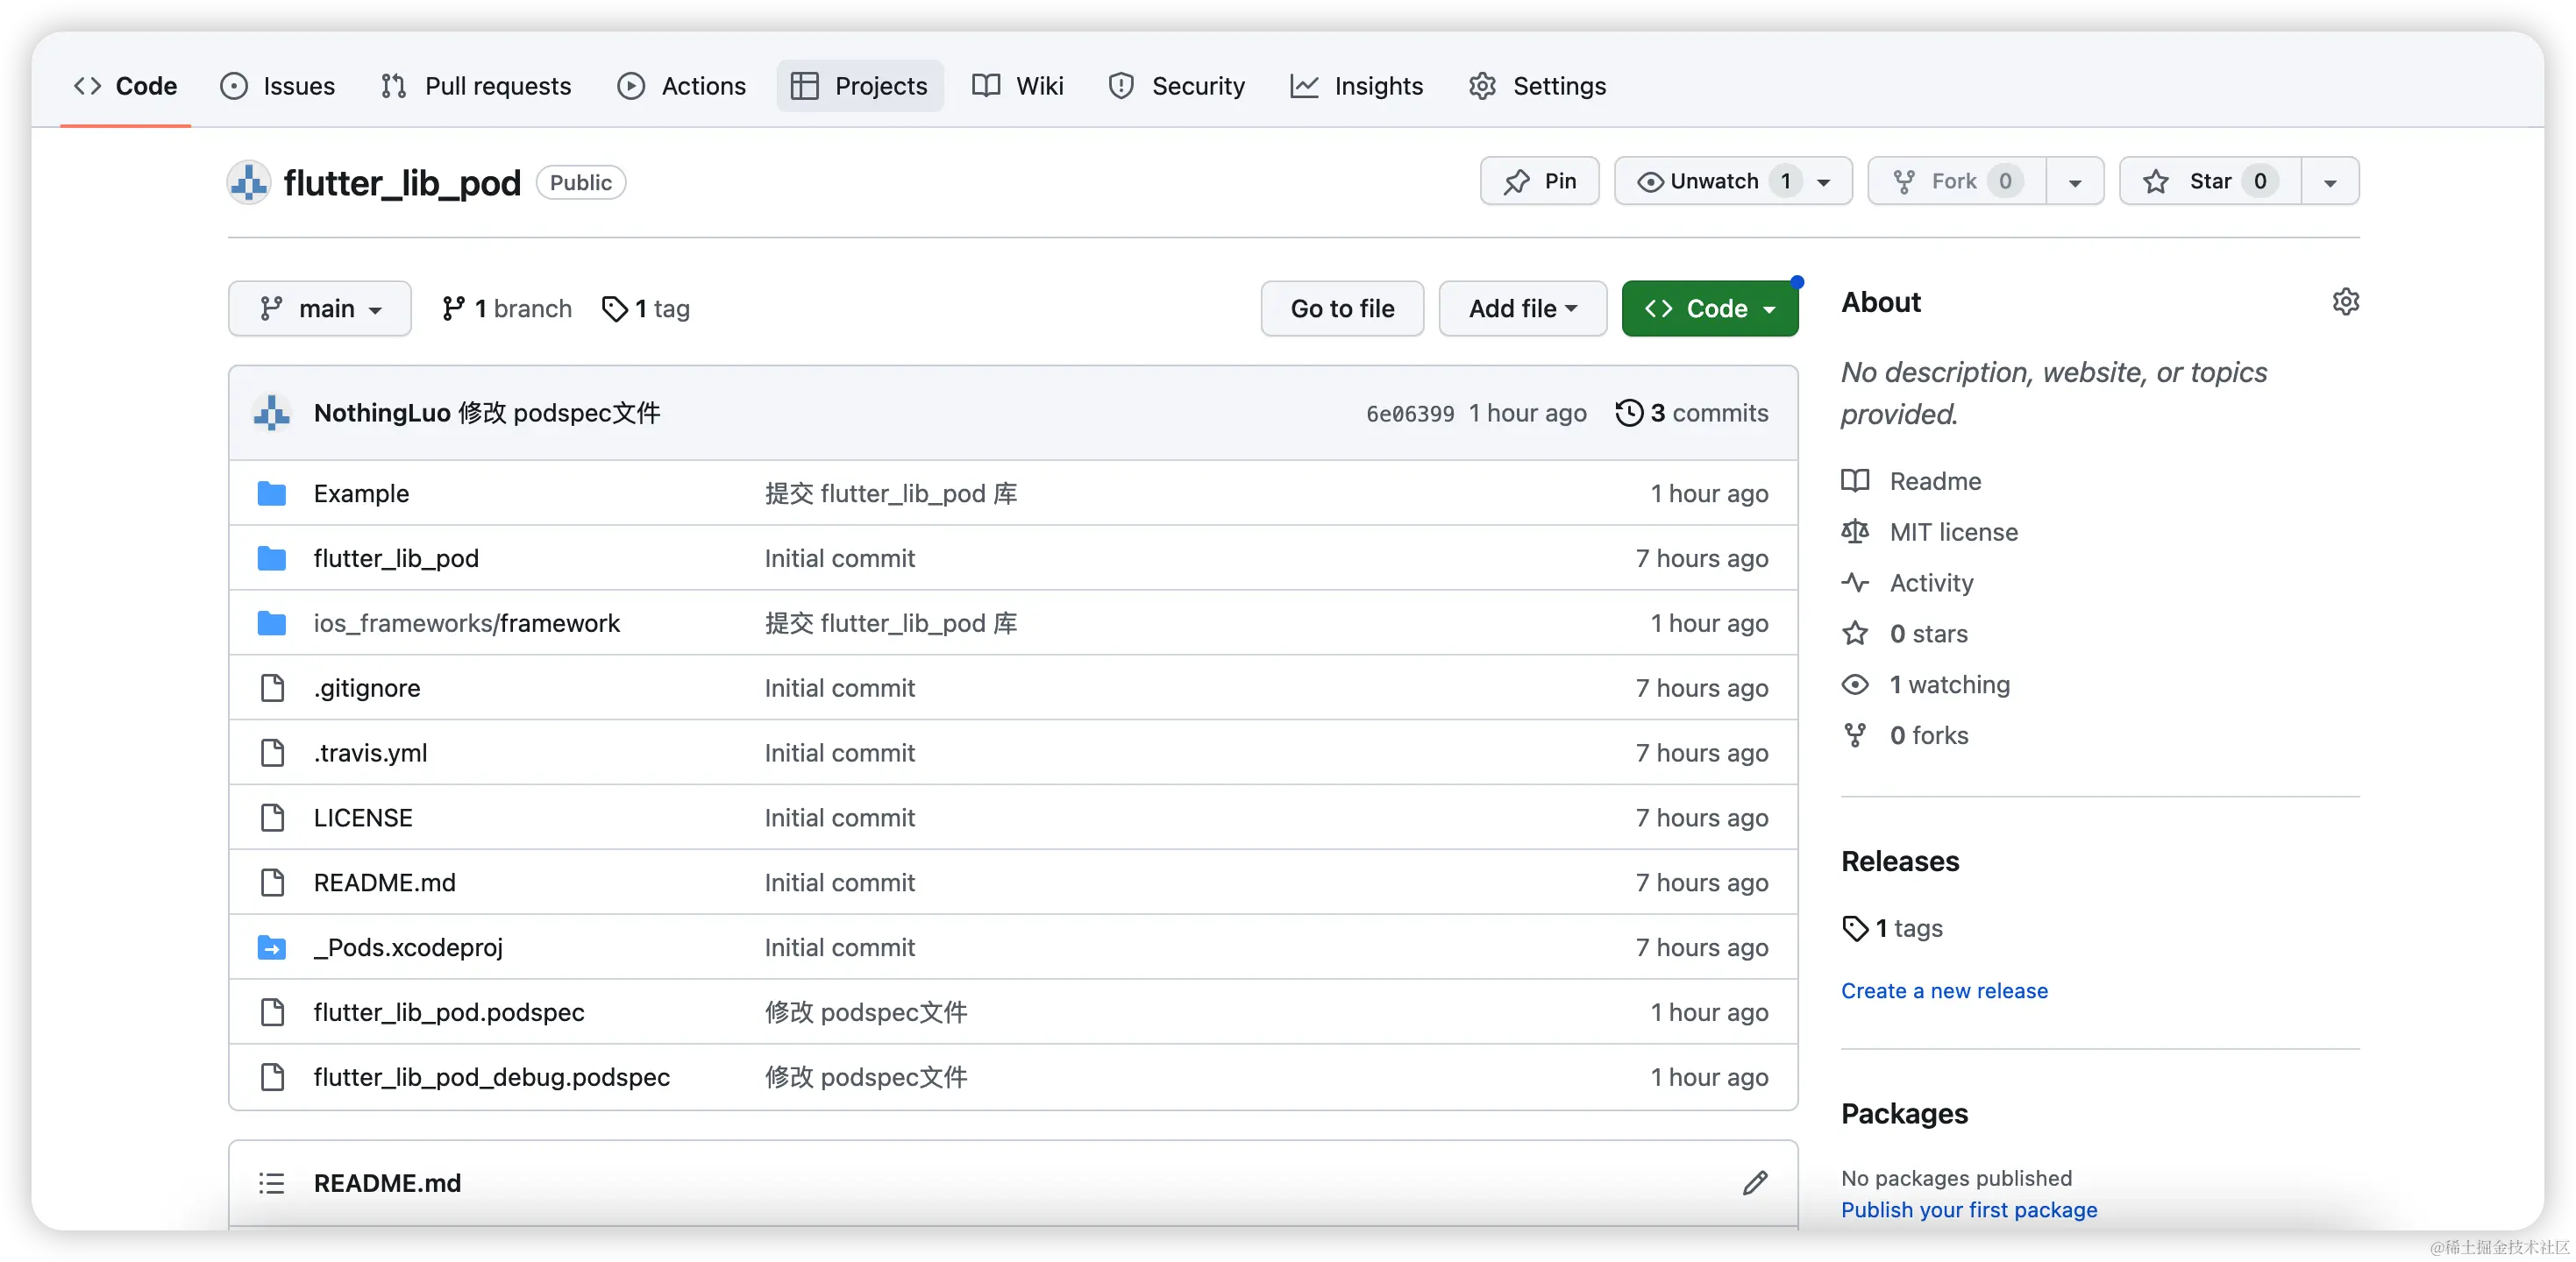
Task: Expand the main branch selector dropdown
Action: [320, 308]
